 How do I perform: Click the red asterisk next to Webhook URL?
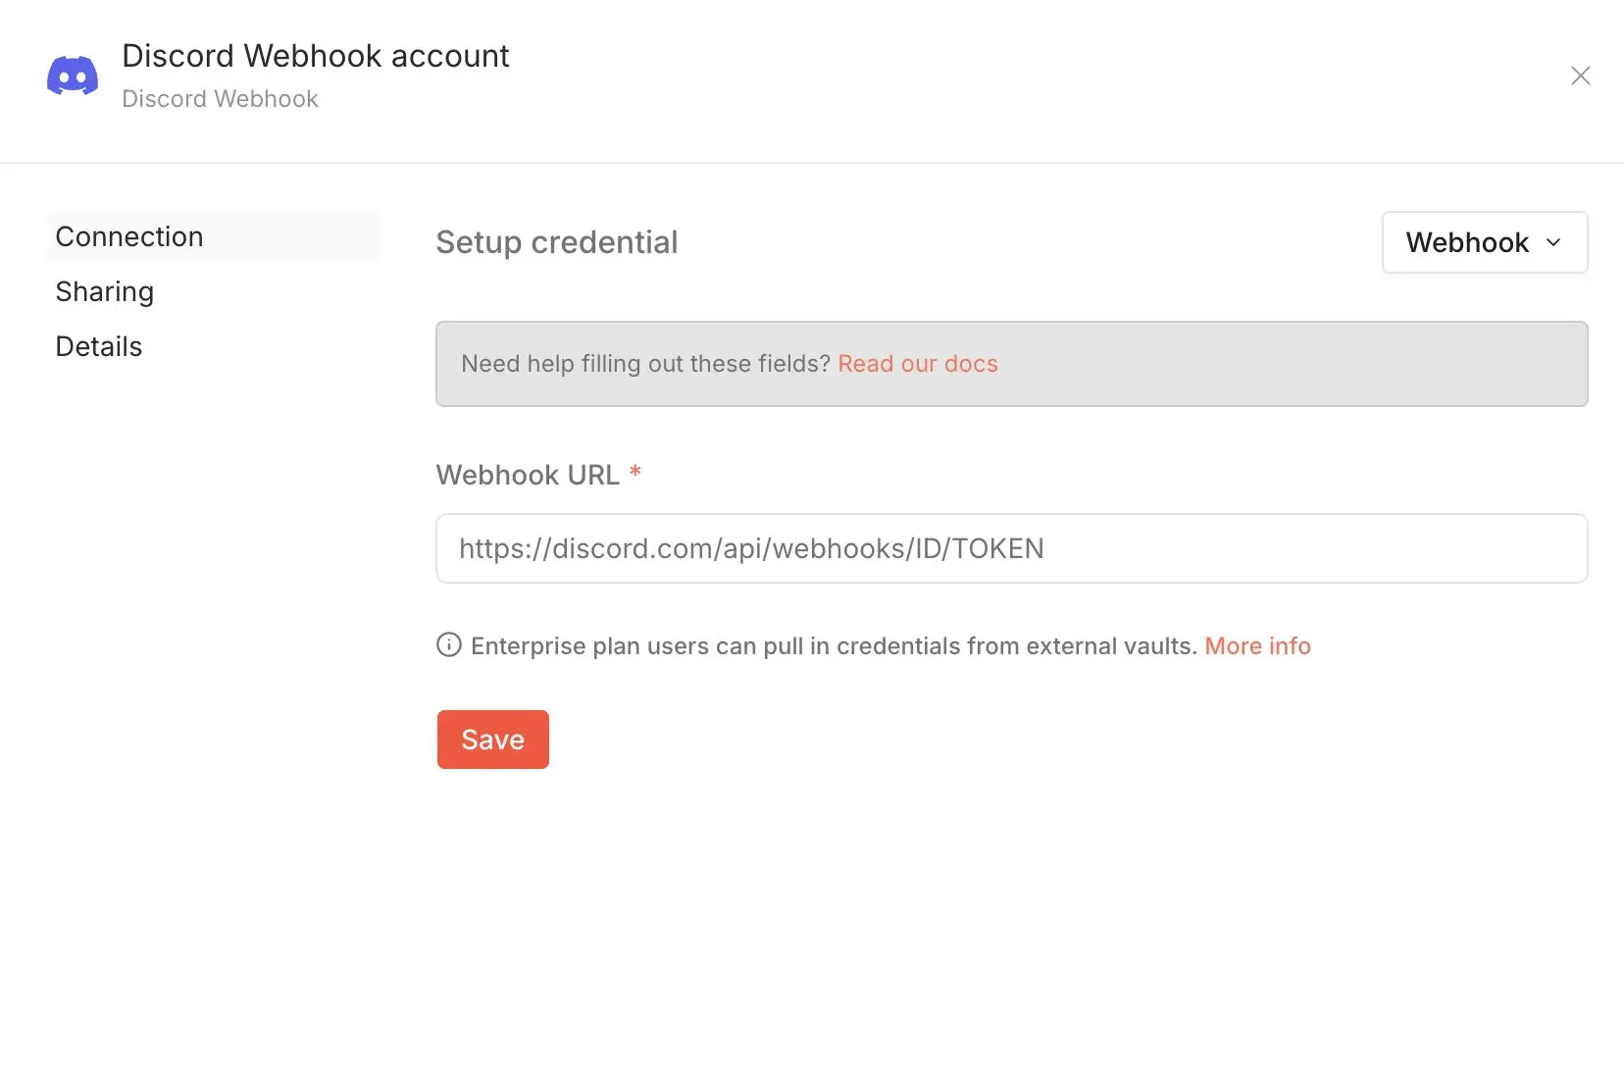(635, 473)
